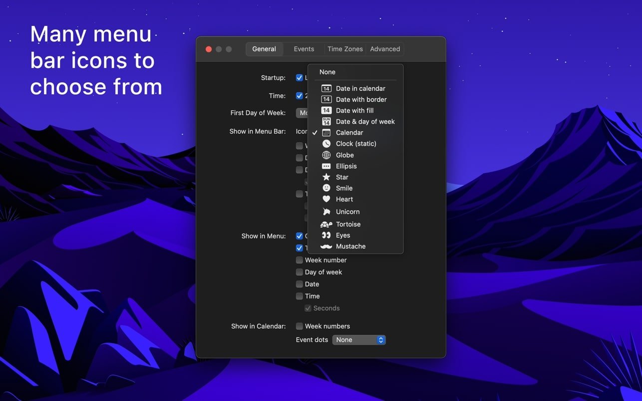This screenshot has width=642, height=401.
Task: Pick the Date with fill icon
Action: (354, 110)
